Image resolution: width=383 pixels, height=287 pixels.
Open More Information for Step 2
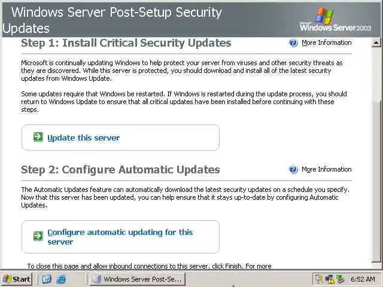pyautogui.click(x=326, y=169)
